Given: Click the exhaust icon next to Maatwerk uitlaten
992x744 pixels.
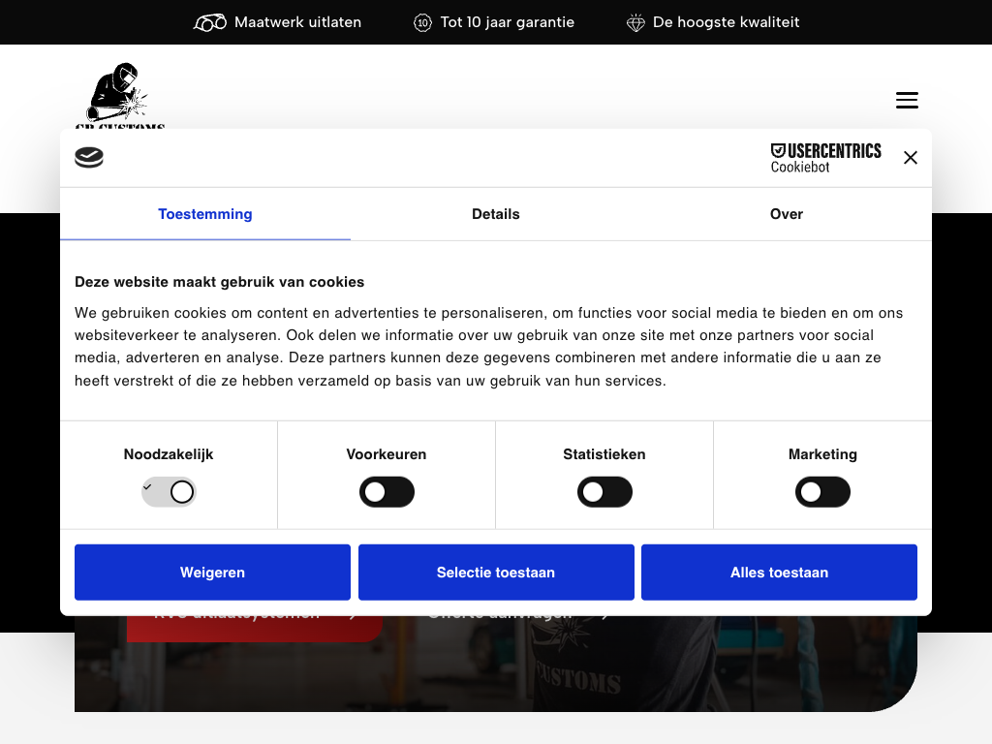Looking at the screenshot, I should pos(210,23).
